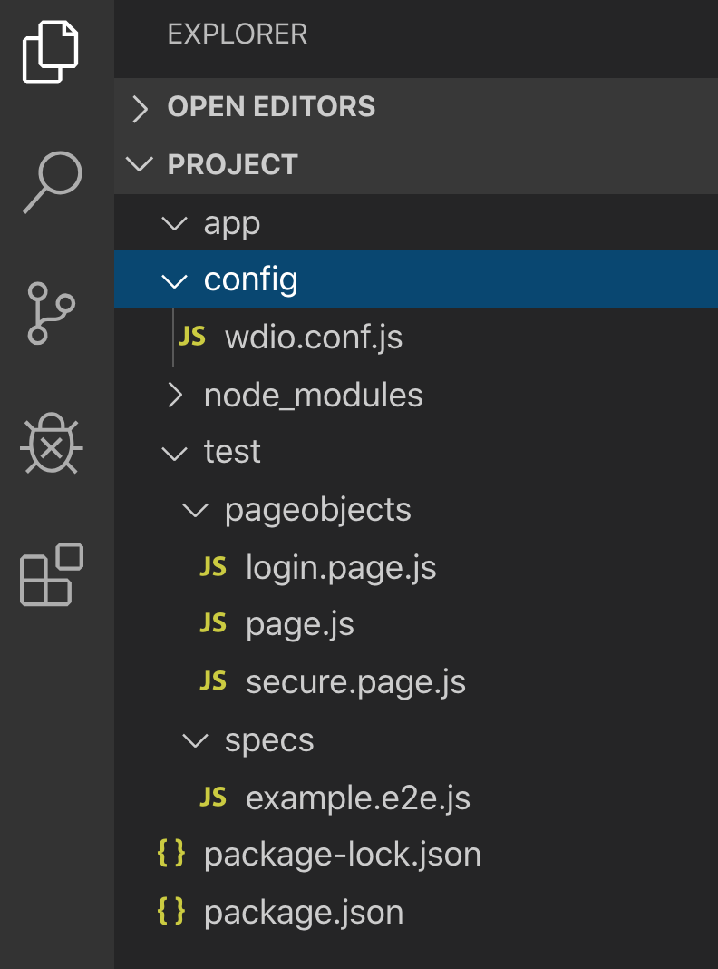The image size is (718, 969).
Task: Select the app folder
Action: tap(232, 223)
